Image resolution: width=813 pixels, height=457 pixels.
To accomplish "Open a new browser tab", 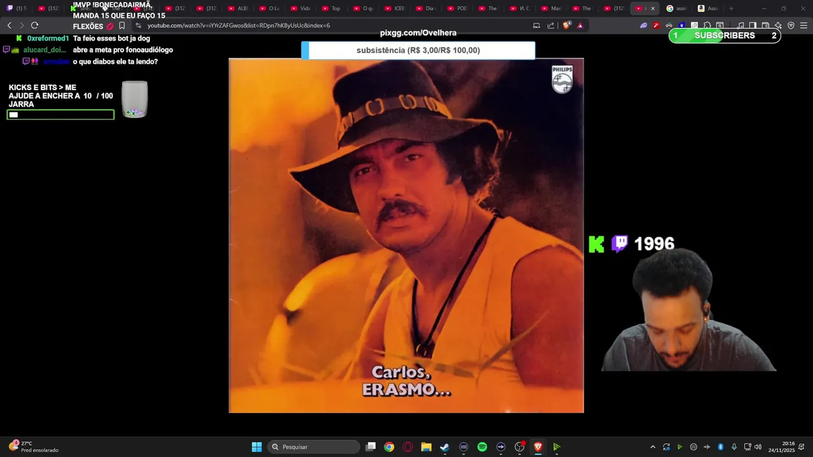I will [x=731, y=8].
